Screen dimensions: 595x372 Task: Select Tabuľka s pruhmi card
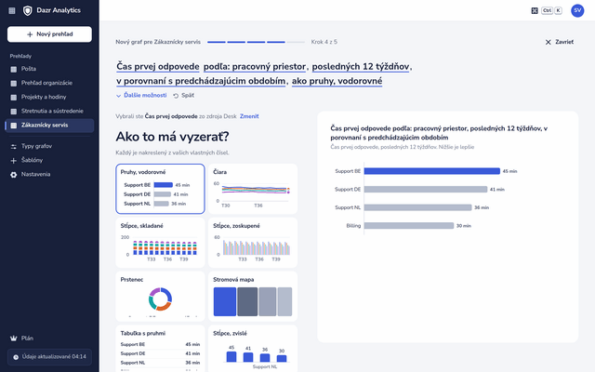coord(160,349)
